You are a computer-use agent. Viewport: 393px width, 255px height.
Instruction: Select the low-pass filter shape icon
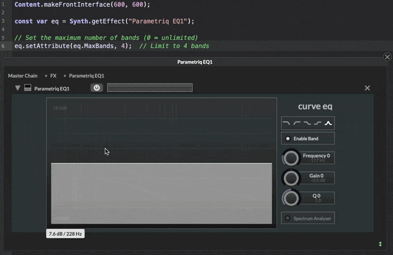click(287, 123)
